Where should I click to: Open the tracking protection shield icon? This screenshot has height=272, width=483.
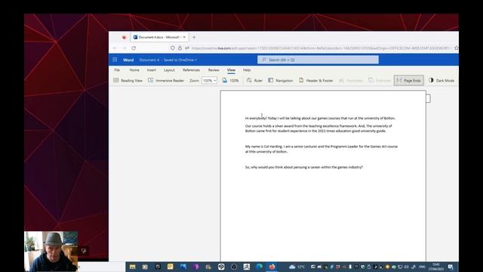click(173, 48)
